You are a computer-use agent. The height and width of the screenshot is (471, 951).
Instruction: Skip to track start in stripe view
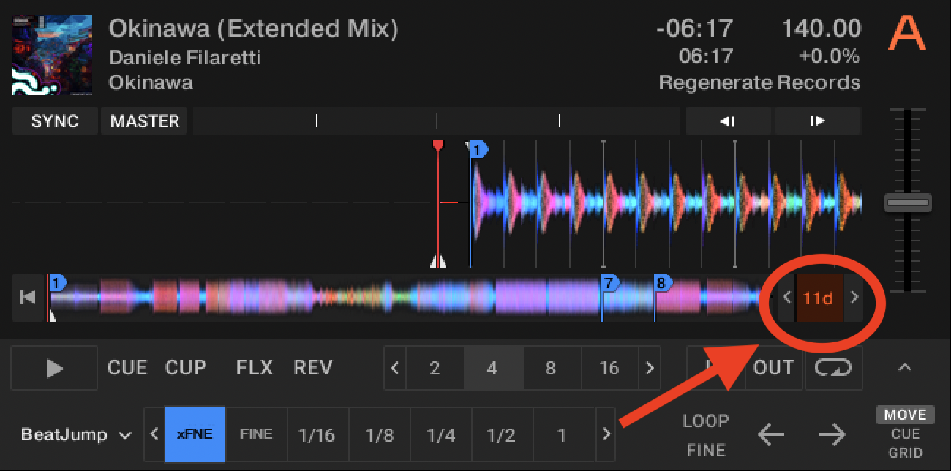tap(28, 297)
